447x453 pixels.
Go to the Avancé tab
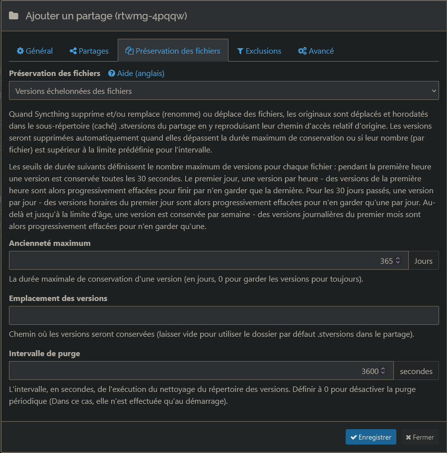pos(316,51)
